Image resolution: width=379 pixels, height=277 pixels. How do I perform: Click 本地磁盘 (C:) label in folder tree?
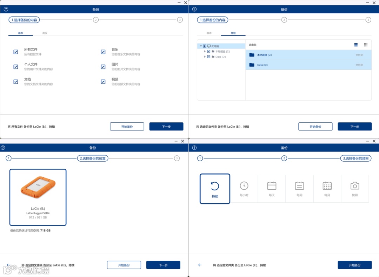click(222, 52)
